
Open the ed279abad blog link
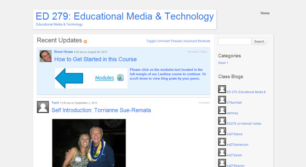click(234, 134)
